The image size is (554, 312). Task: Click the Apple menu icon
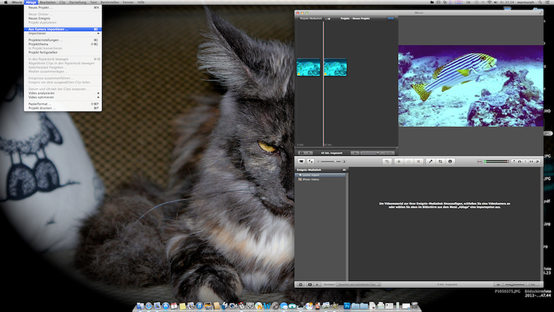click(6, 2)
